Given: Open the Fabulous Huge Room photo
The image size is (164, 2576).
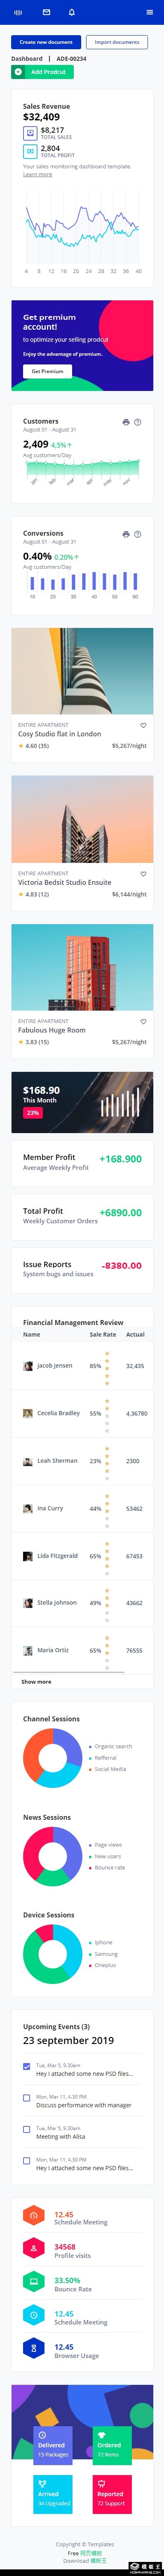Looking at the screenshot, I should 82,967.
